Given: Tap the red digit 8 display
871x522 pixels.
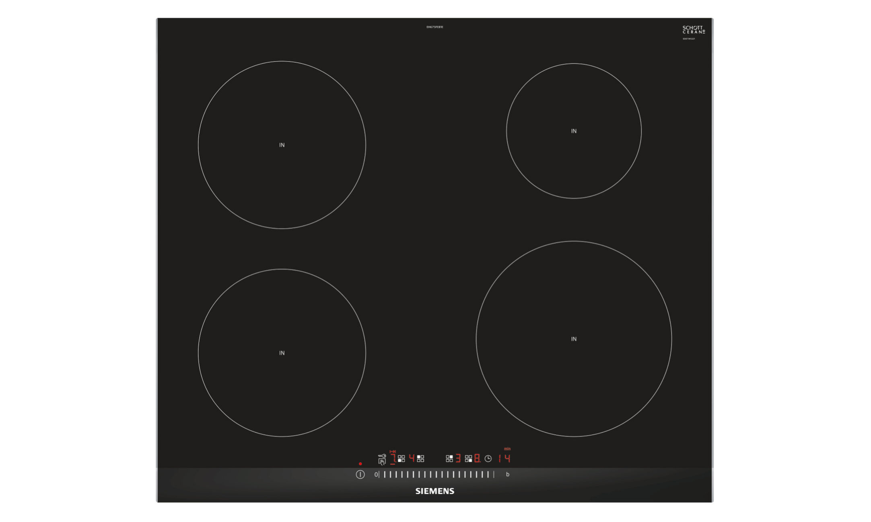Looking at the screenshot, I should [477, 459].
